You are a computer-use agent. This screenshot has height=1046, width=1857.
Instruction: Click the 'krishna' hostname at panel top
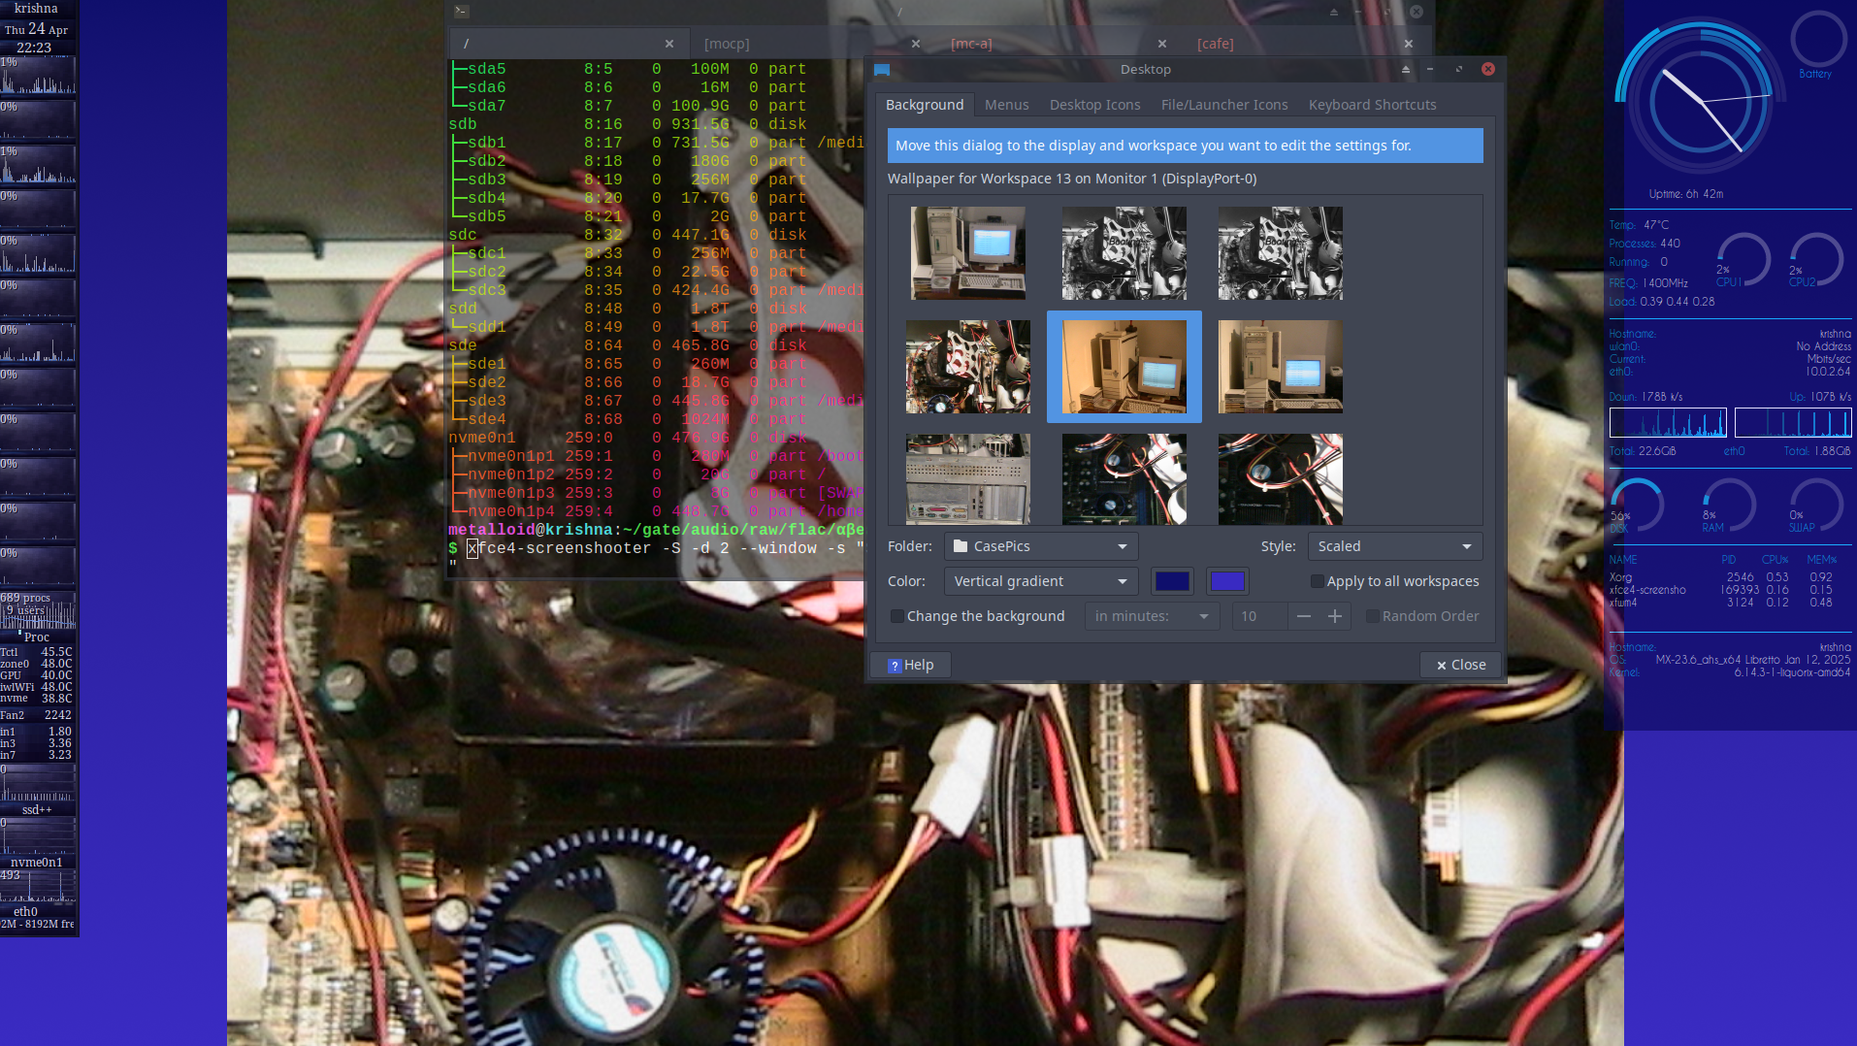coord(36,9)
